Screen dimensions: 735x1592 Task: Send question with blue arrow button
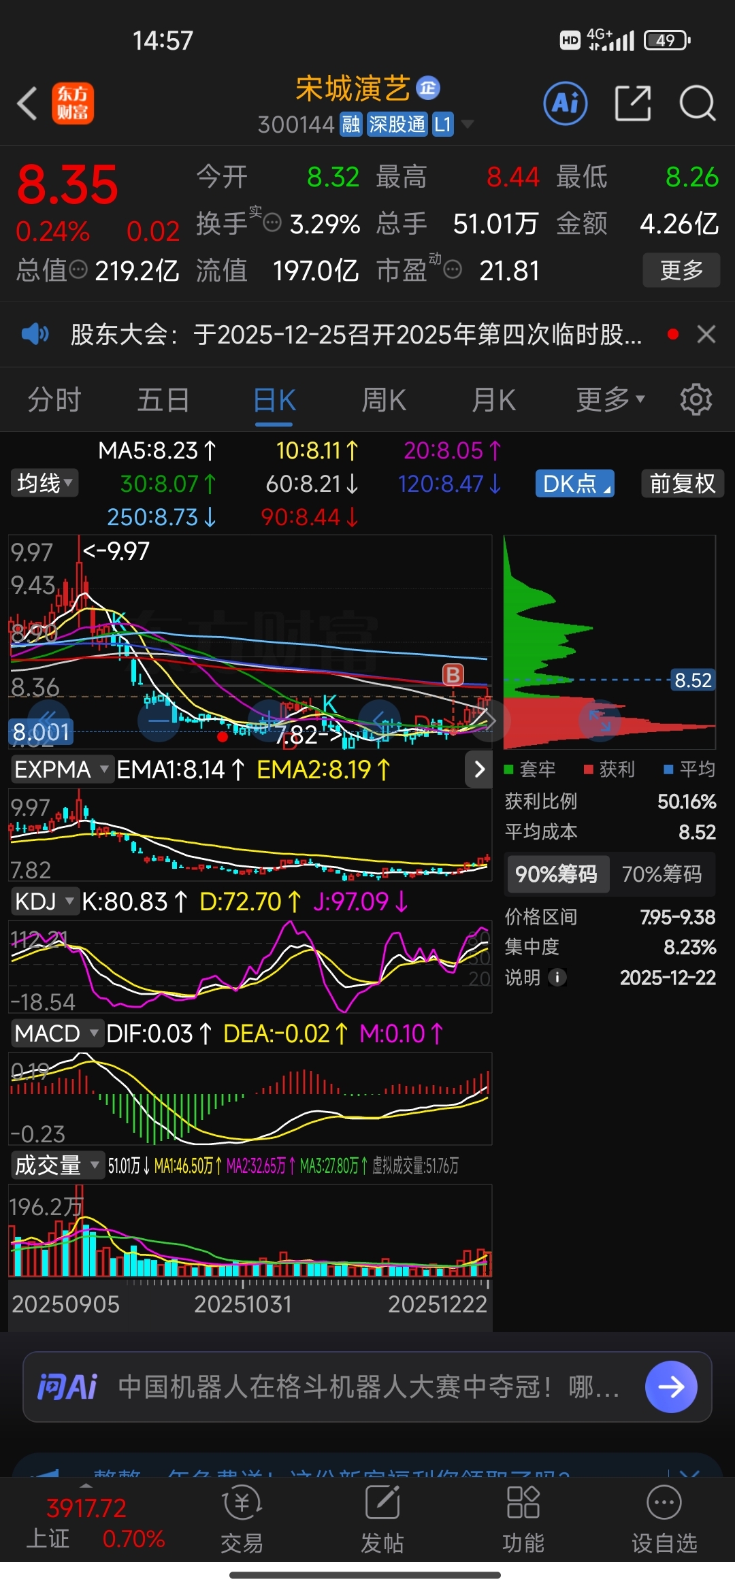(671, 1387)
